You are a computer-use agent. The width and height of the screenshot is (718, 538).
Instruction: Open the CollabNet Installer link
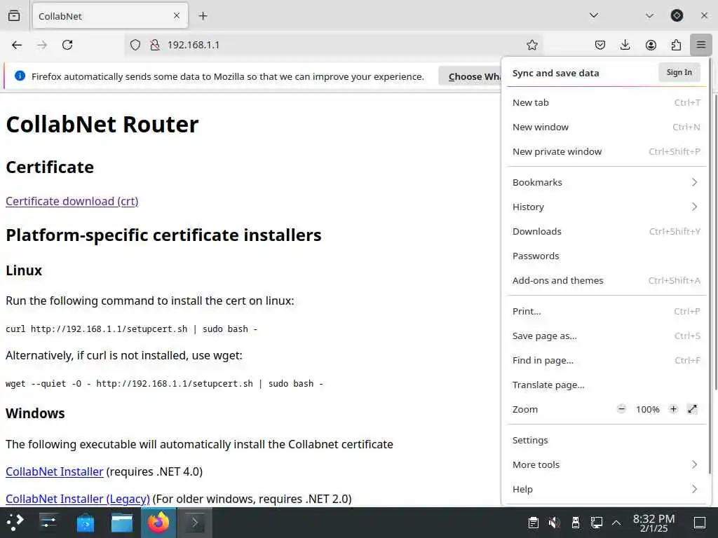[55, 471]
